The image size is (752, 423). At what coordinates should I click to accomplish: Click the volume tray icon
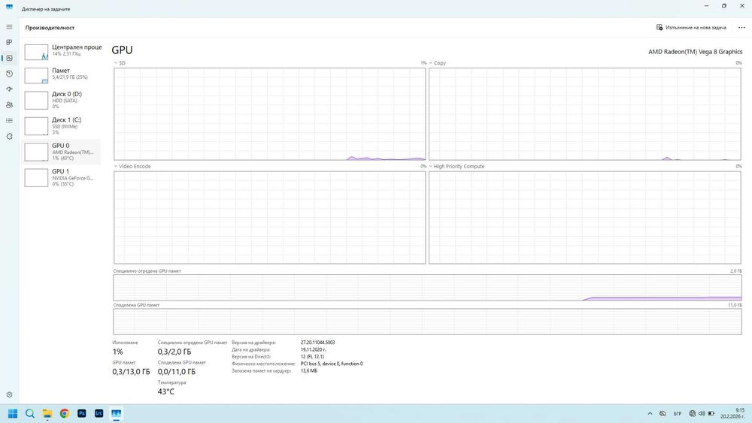[x=702, y=413]
